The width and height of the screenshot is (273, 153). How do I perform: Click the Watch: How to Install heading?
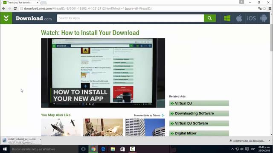tap(90, 33)
